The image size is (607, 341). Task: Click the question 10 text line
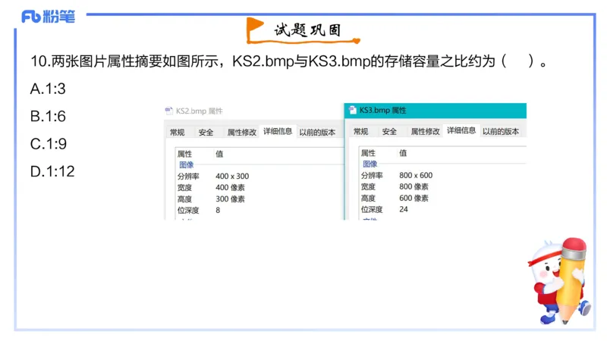coord(289,61)
